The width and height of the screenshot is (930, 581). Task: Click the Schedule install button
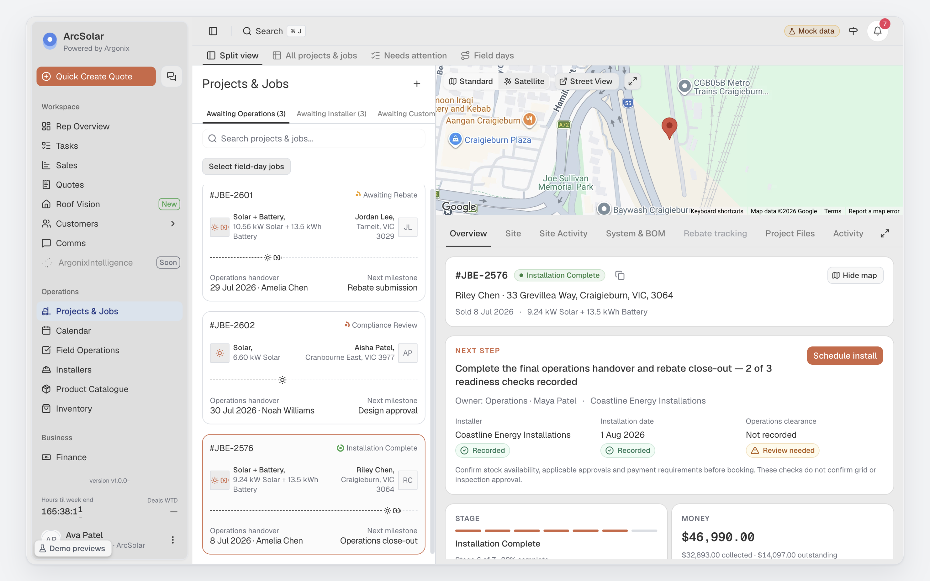click(844, 355)
